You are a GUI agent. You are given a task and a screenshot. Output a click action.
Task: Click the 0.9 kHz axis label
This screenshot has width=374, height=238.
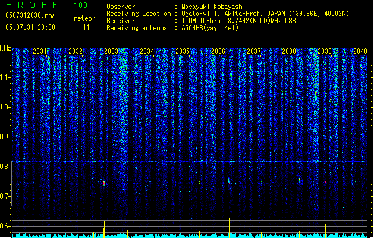[x=5, y=137]
